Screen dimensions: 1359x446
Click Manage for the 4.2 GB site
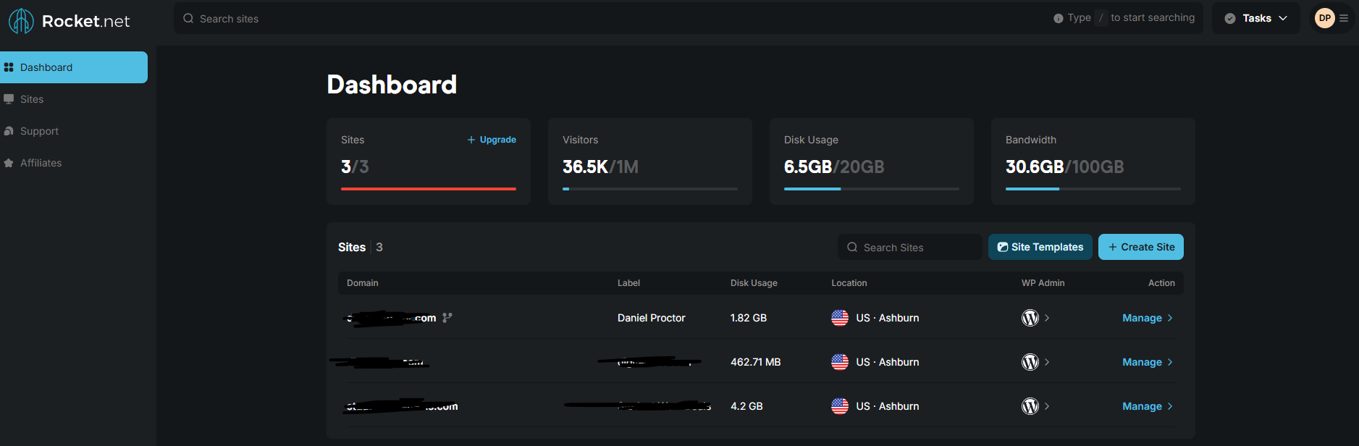pyautogui.click(x=1147, y=406)
